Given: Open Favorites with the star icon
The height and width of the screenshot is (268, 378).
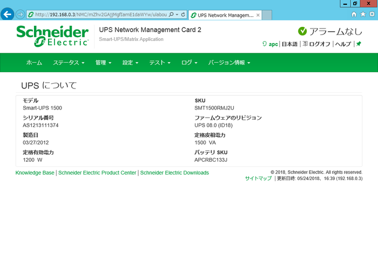Looking at the screenshot, I should 363,14.
